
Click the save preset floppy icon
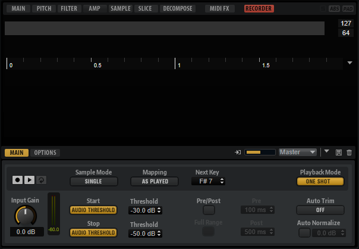point(339,152)
